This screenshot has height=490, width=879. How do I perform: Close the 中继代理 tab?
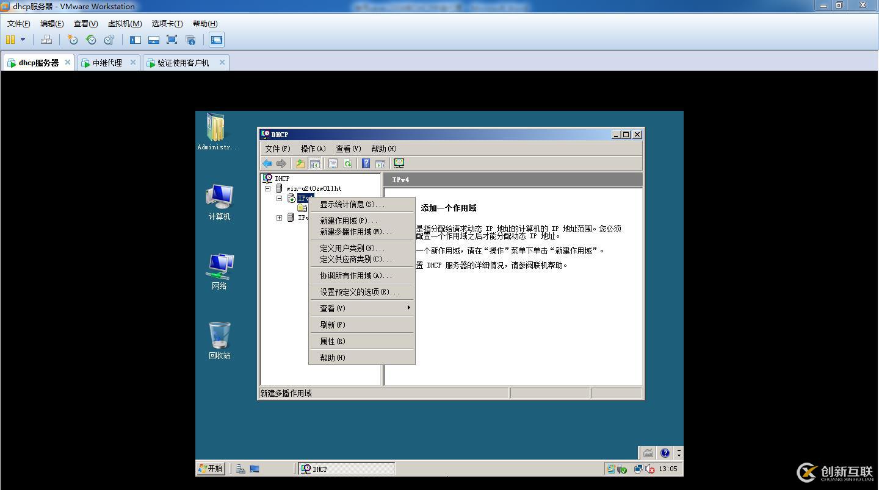(x=132, y=62)
